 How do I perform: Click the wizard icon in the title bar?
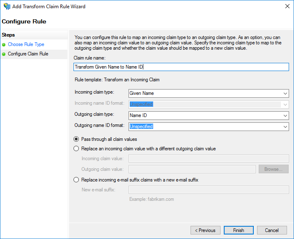click(7, 6)
